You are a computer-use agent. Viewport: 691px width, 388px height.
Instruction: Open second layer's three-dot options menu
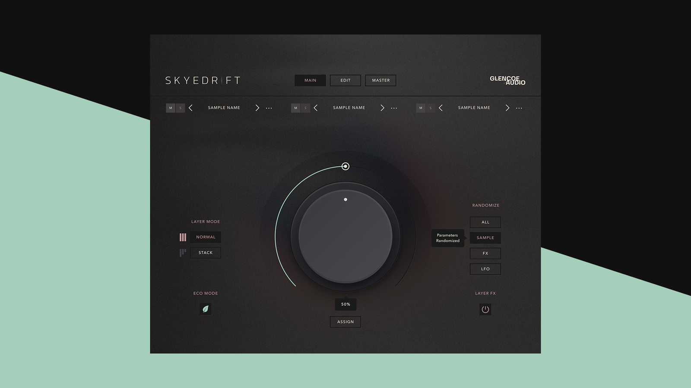pyautogui.click(x=394, y=108)
